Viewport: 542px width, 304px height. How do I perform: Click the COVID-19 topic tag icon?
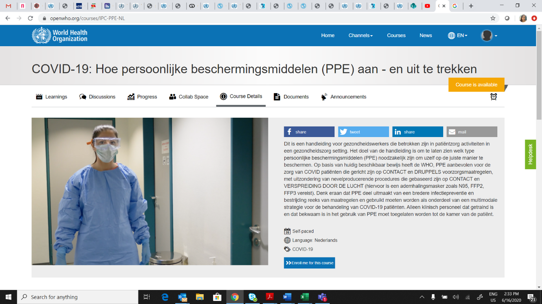coord(287,249)
